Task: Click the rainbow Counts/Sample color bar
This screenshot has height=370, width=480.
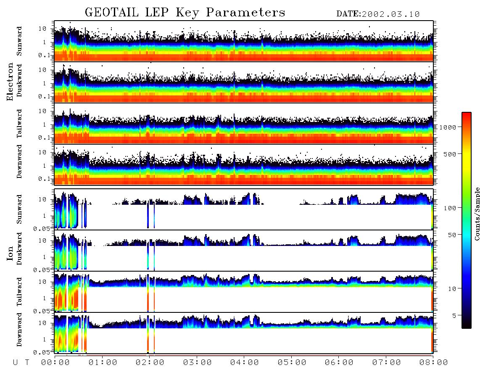Action: tap(467, 220)
